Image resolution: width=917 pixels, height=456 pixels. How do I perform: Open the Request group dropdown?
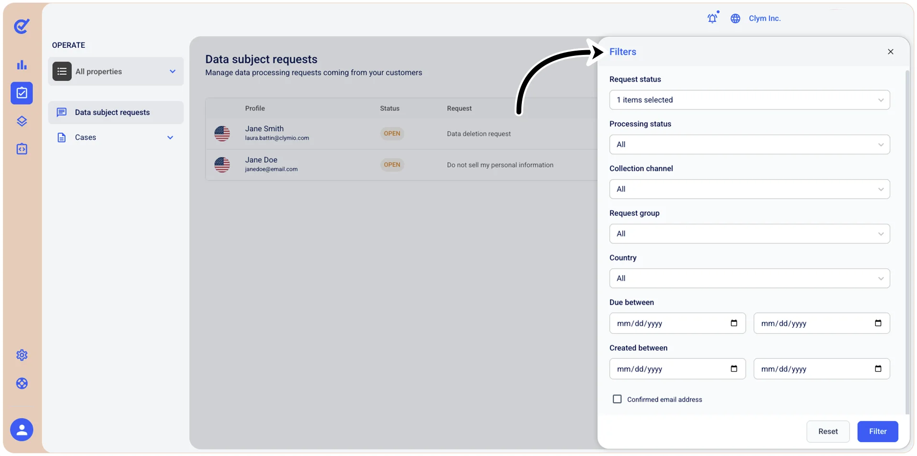[x=749, y=233]
